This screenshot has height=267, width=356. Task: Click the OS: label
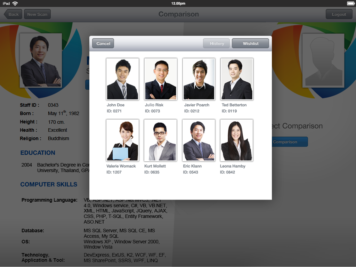(x=26, y=242)
